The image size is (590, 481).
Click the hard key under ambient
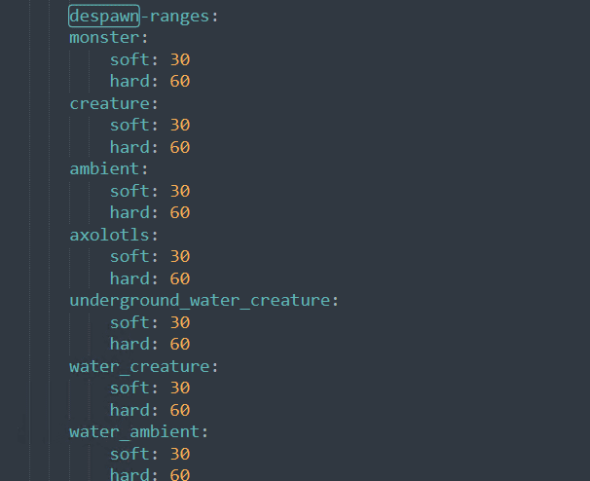(129, 212)
